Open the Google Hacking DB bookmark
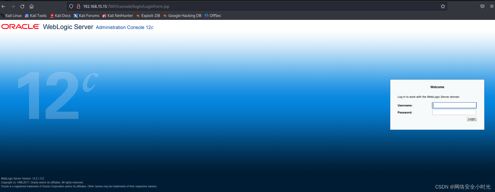This screenshot has height=192, width=495. pos(182,16)
